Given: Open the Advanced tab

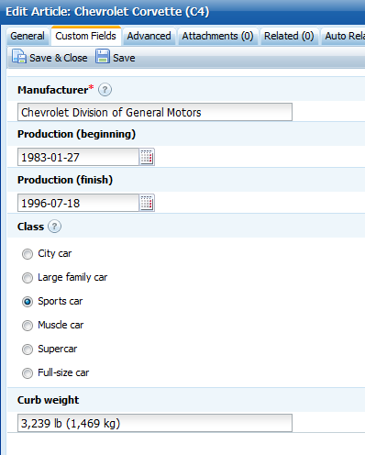Looking at the screenshot, I should coord(149,36).
